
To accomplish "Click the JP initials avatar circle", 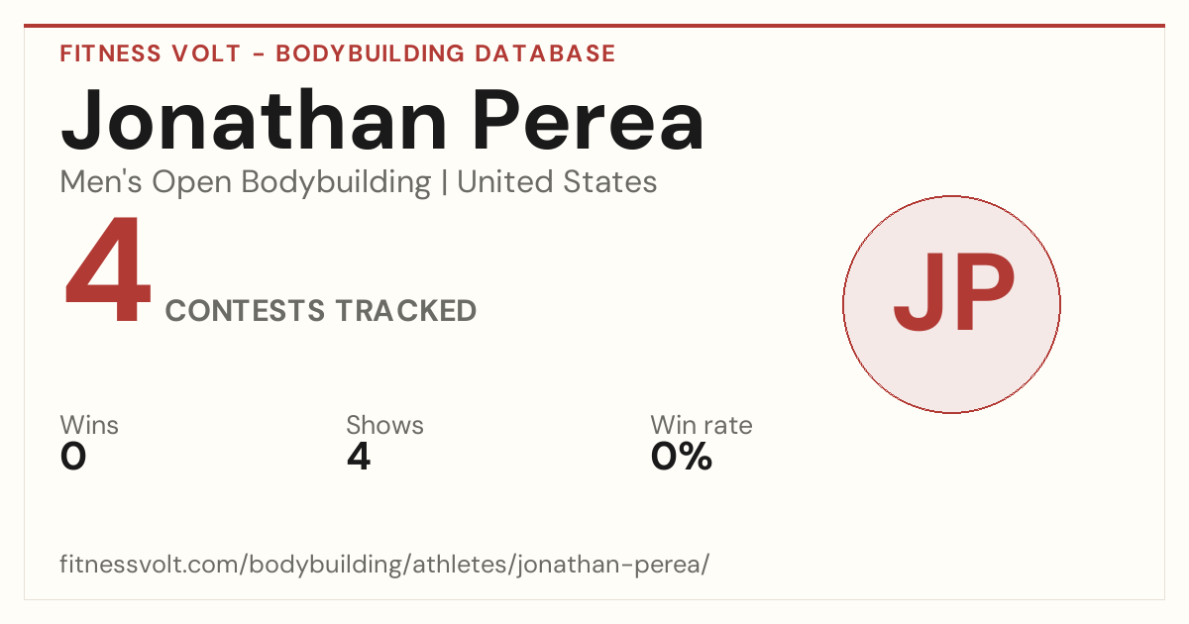I will click(951, 304).
